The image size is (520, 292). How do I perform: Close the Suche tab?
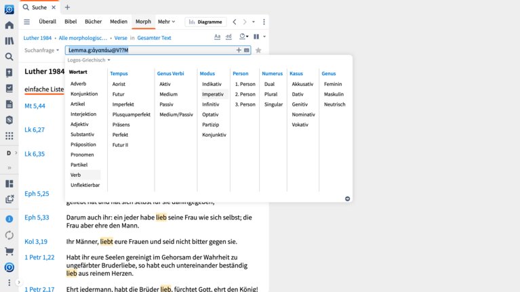pos(54,7)
